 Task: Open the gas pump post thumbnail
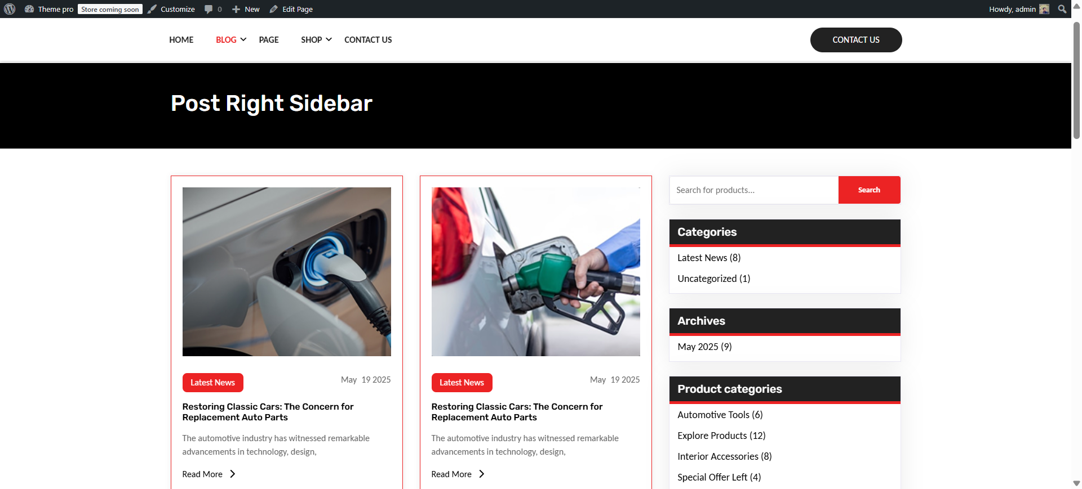(x=535, y=272)
